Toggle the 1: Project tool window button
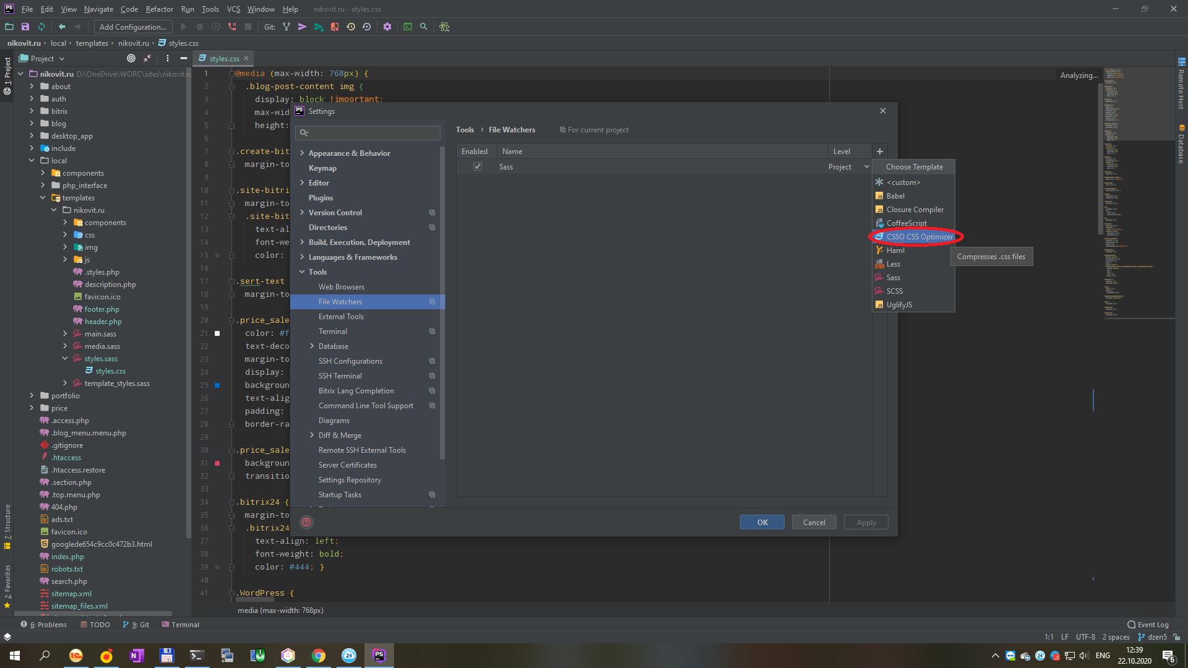This screenshot has height=668, width=1188. [7, 75]
